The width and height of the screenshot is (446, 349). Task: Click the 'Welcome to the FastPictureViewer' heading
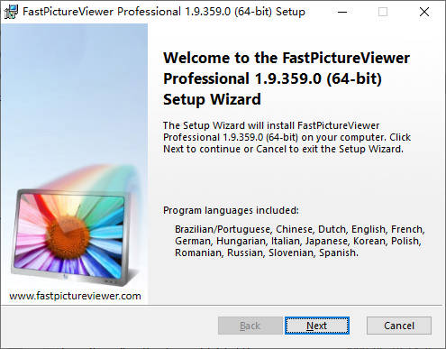click(x=287, y=78)
